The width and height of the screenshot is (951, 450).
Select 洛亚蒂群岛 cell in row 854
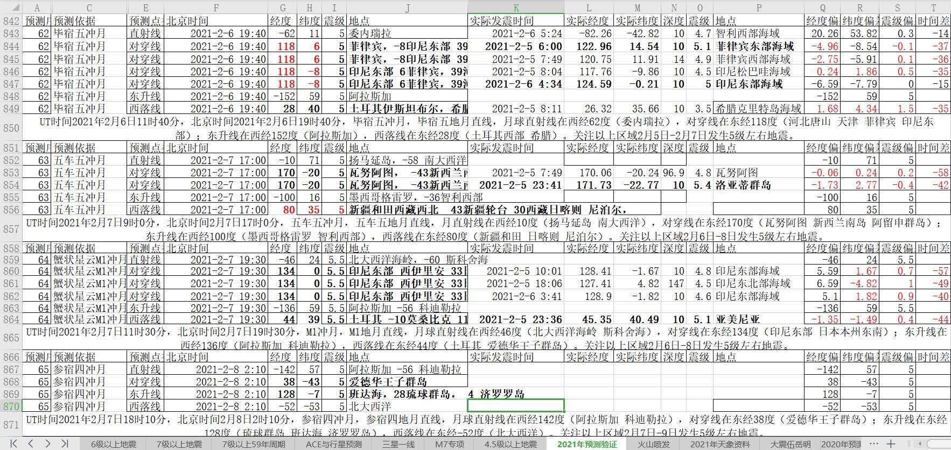pyautogui.click(x=759, y=185)
